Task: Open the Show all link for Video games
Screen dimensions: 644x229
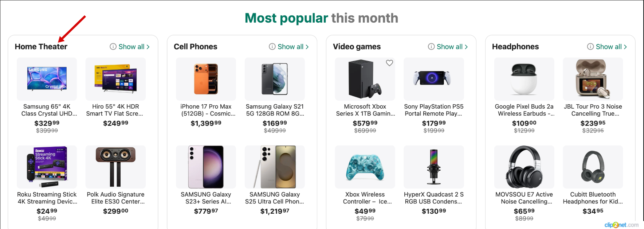Action: coord(449,47)
